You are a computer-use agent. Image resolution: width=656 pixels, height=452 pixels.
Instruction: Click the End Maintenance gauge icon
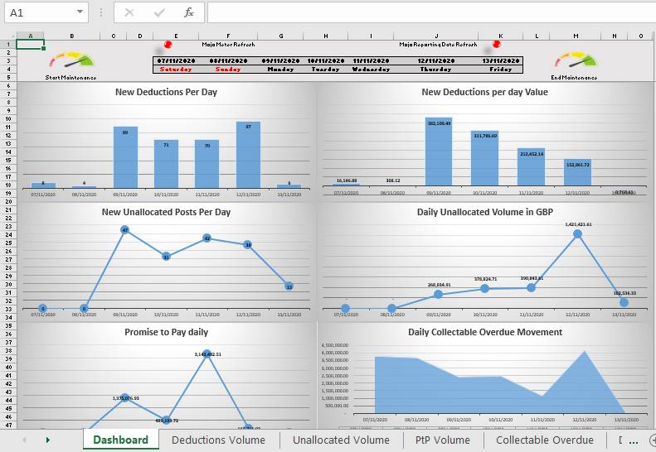(576, 61)
